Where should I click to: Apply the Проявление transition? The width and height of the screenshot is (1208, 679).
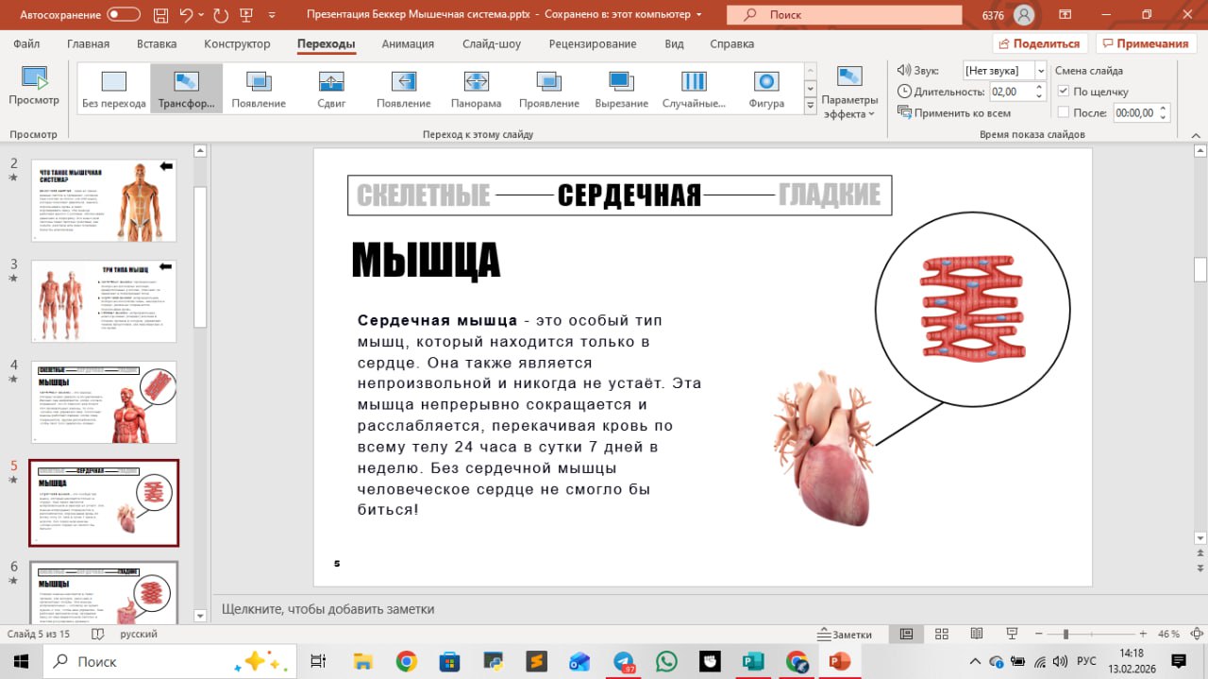pos(549,89)
